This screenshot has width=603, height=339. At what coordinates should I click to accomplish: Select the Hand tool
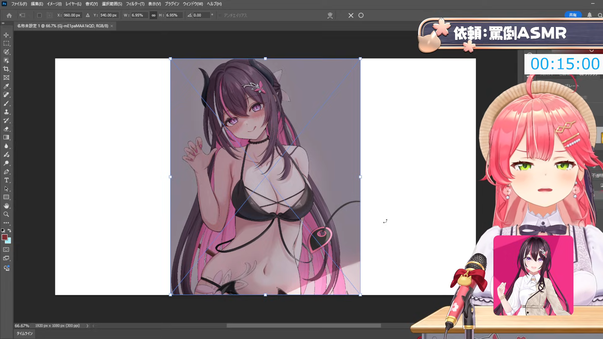click(x=6, y=206)
